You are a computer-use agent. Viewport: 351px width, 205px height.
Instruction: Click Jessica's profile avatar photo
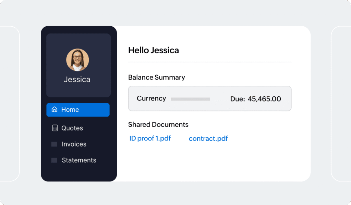click(x=77, y=60)
